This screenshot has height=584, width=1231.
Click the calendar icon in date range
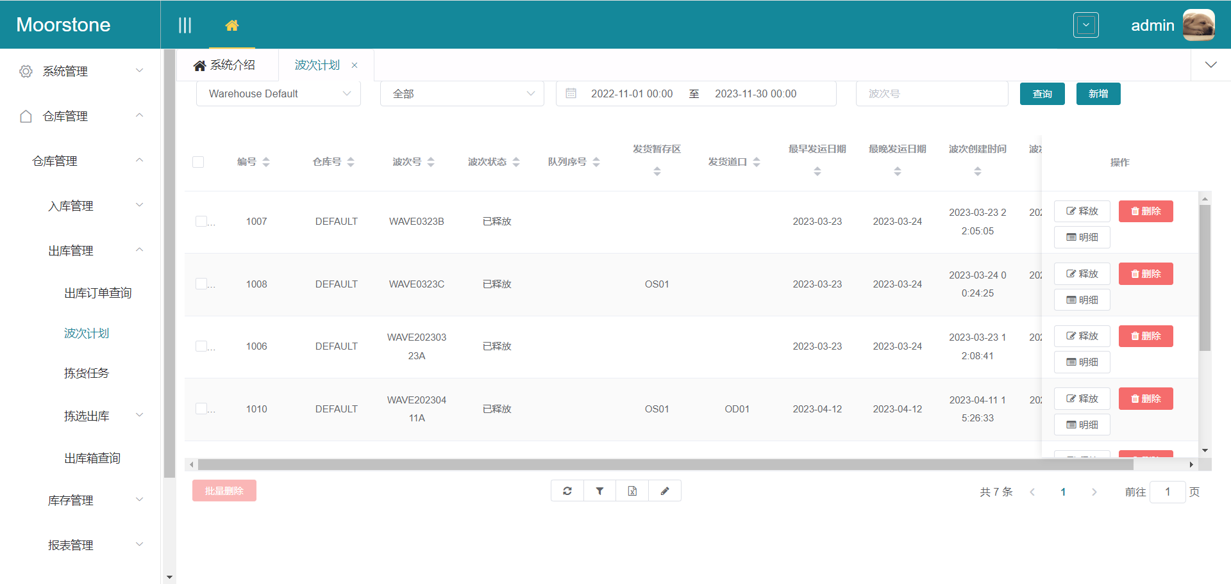coord(571,93)
